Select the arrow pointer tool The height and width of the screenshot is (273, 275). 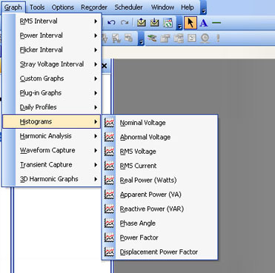(x=190, y=23)
